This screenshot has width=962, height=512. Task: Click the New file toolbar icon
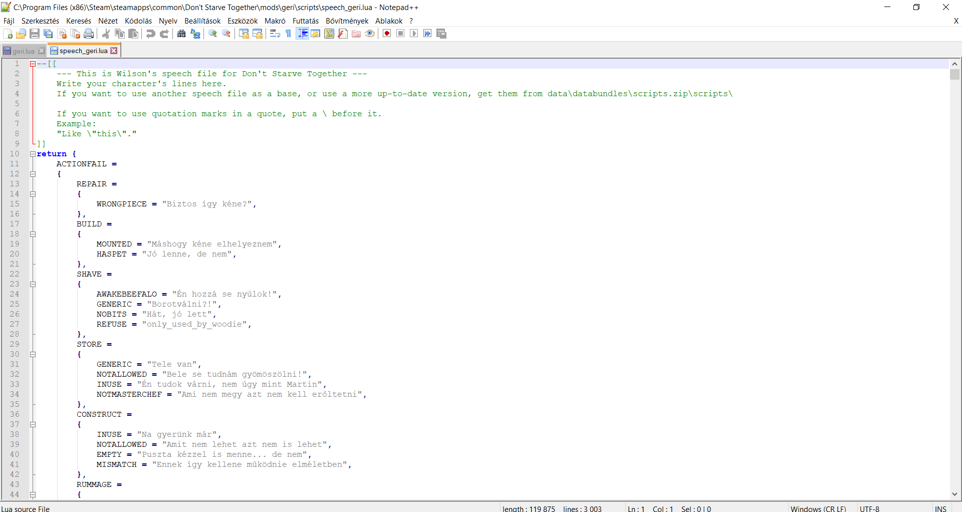point(8,34)
